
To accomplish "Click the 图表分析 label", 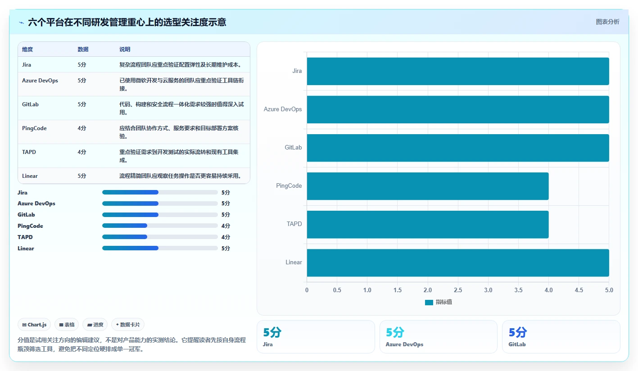I will (x=607, y=22).
